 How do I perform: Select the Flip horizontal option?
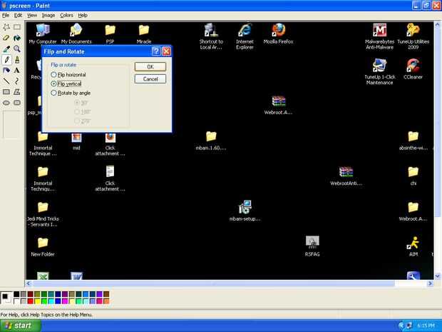click(x=68, y=74)
